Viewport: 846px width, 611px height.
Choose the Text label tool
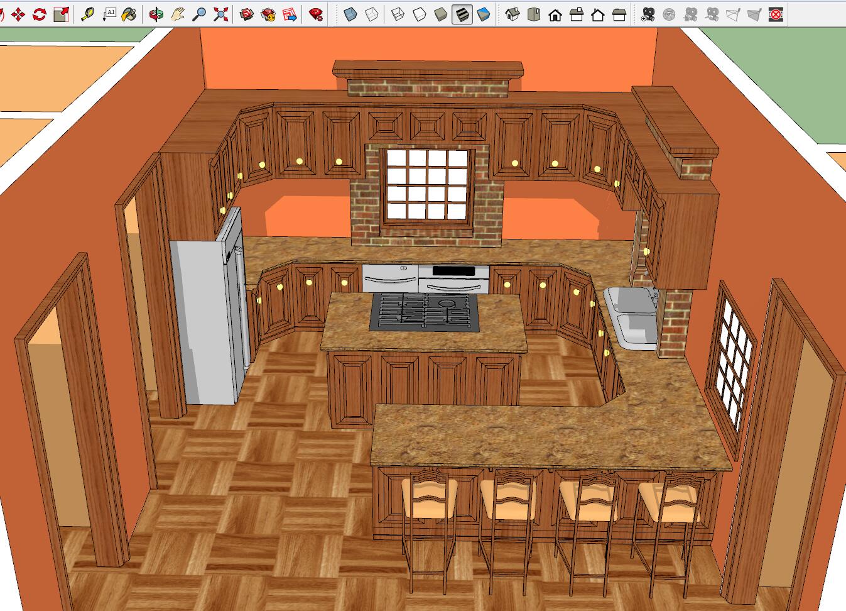(x=109, y=14)
